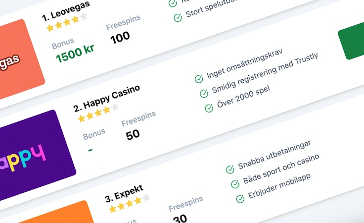This screenshot has height=223, width=364.
Task: Click the green call-to-action button
Action: click(x=352, y=41)
